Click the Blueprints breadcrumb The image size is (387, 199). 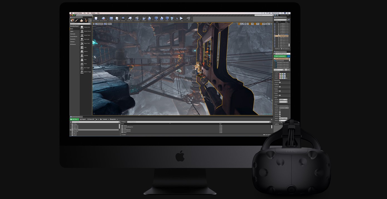(x=113, y=119)
